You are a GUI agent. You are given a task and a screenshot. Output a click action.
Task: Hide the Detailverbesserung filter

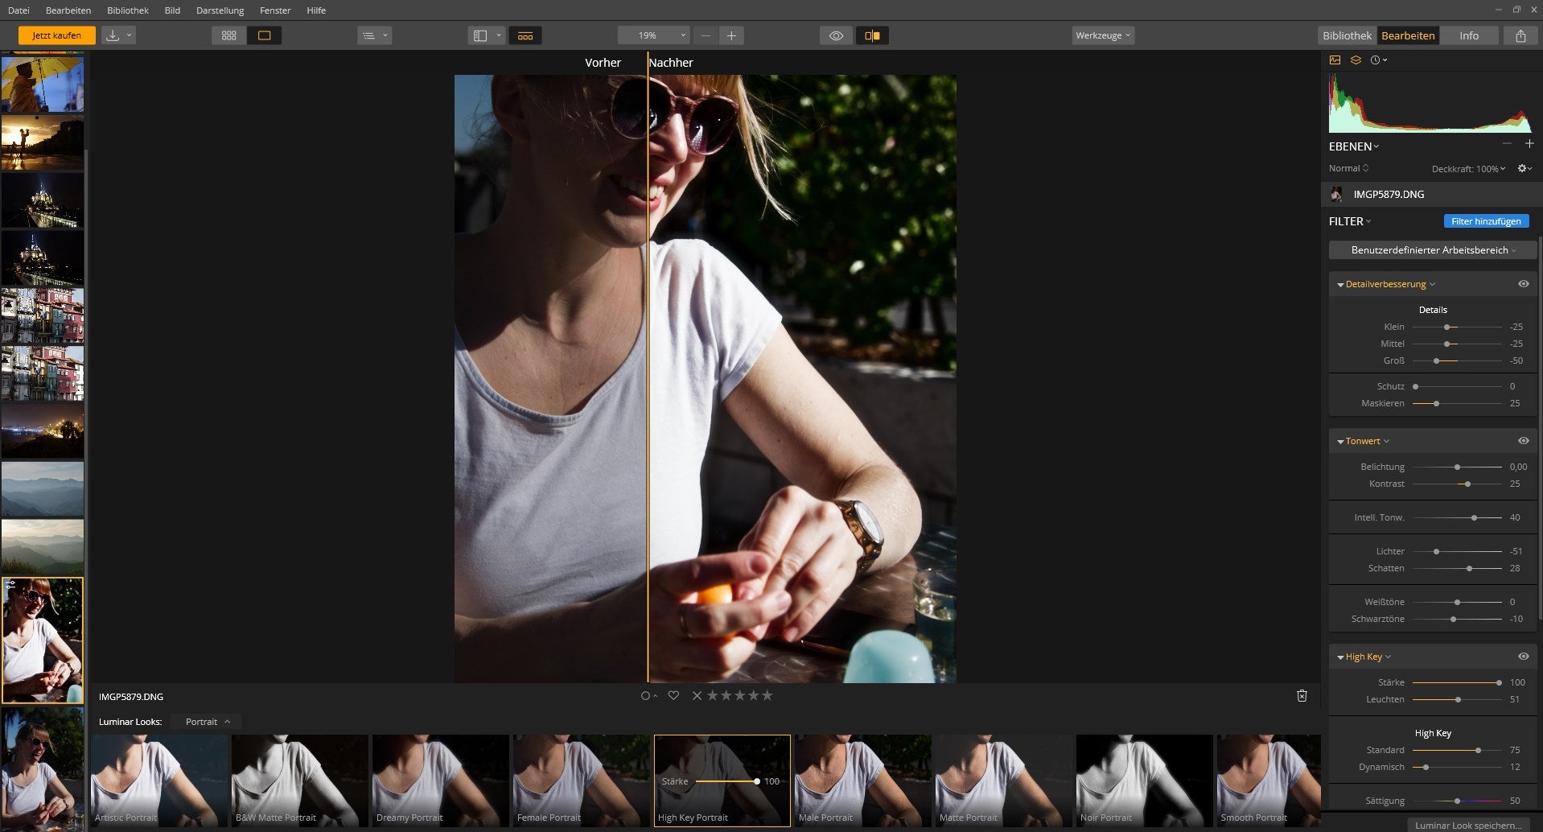click(x=1523, y=284)
